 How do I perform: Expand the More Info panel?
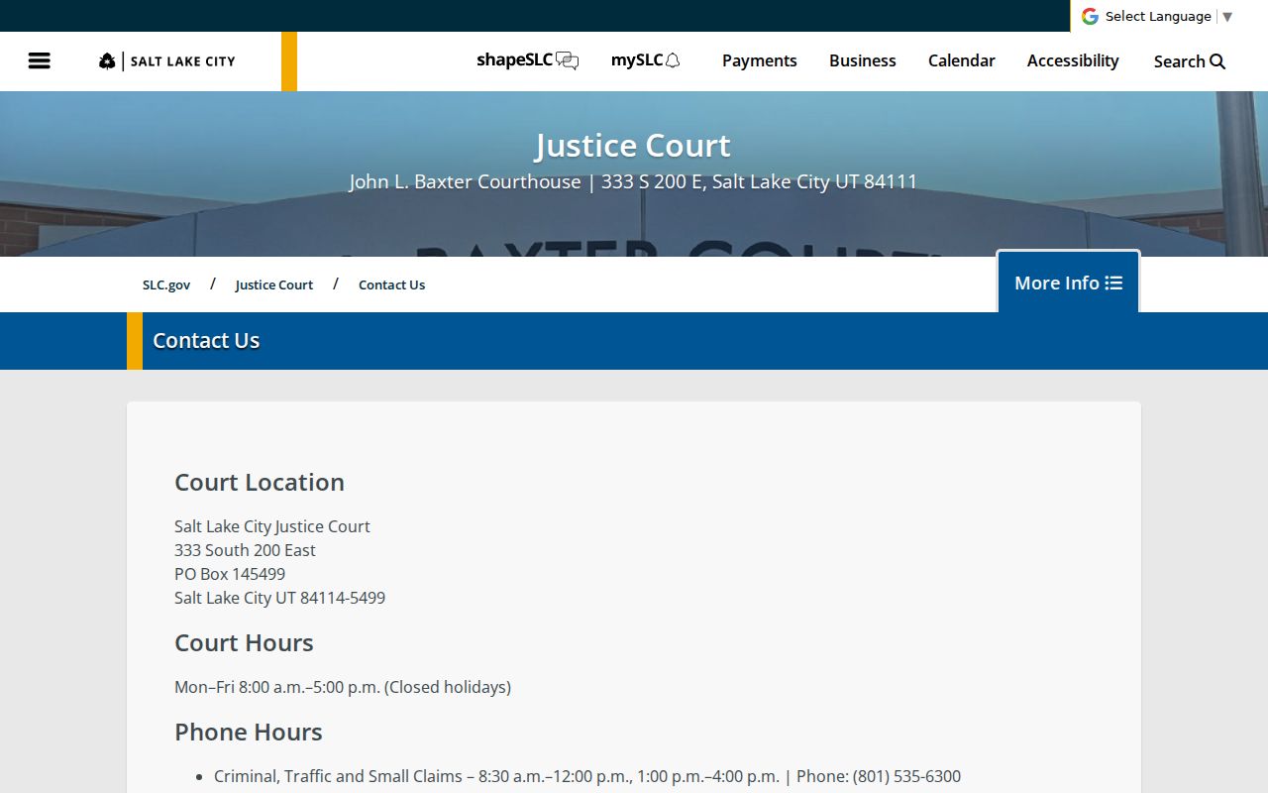pos(1068,283)
